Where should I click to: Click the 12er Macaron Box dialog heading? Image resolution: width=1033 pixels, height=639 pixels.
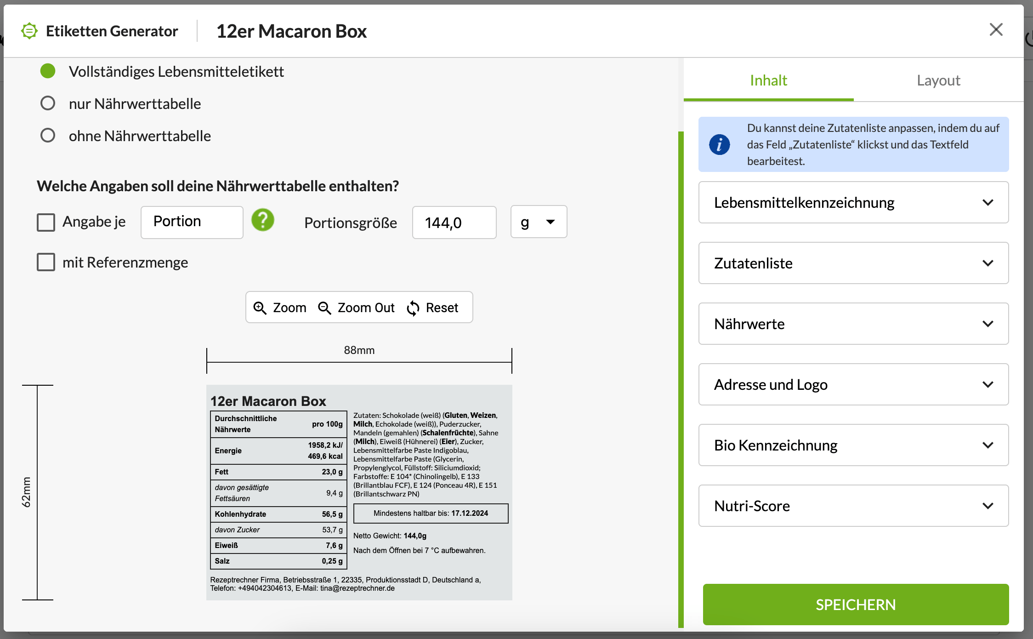click(x=291, y=31)
